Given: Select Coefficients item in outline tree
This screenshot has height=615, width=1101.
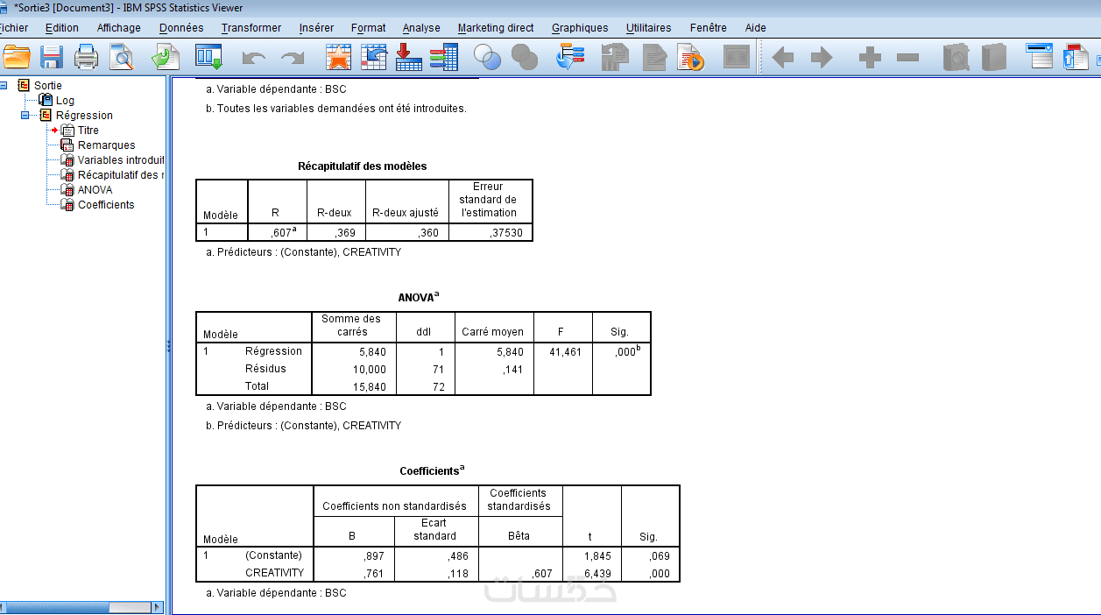Looking at the screenshot, I should tap(106, 205).
